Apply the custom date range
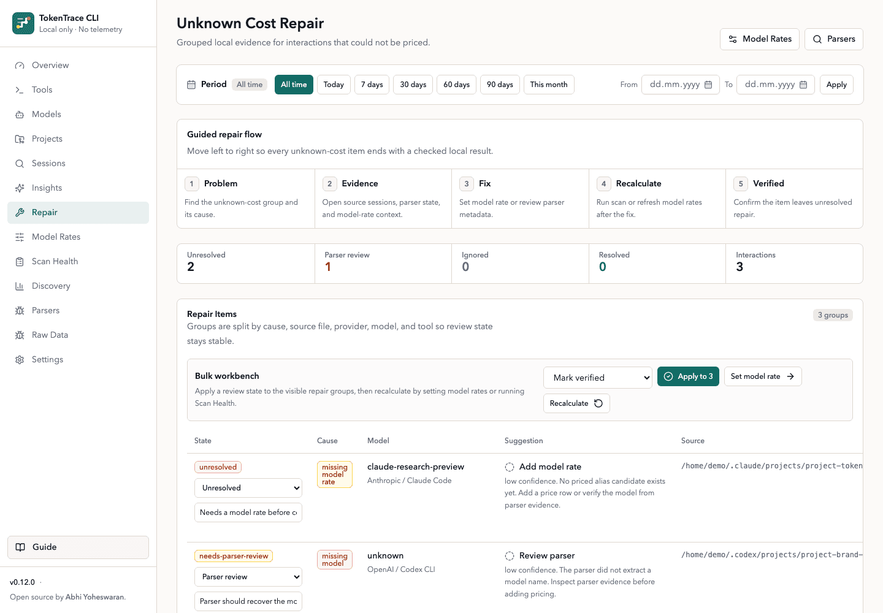Viewport: 883px width, 613px height. tap(836, 85)
